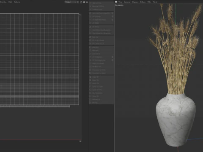Click the white marble vase in the viewport

tap(176, 119)
